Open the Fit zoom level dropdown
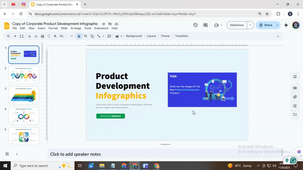 coord(66,36)
